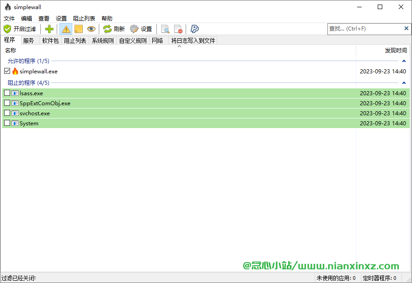
Task: Maximize the simplewall window
Action: 380,7
